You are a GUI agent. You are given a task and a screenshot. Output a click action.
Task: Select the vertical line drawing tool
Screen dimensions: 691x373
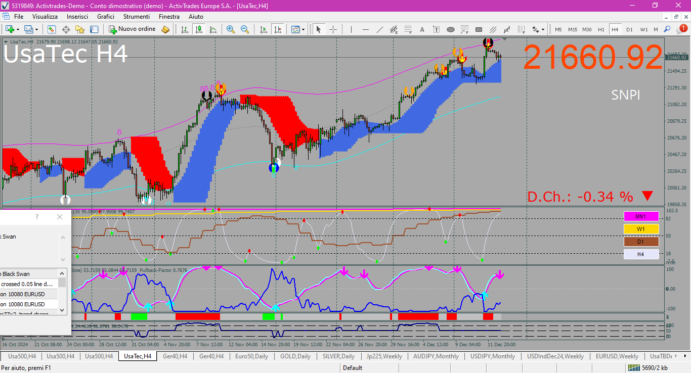[351, 29]
